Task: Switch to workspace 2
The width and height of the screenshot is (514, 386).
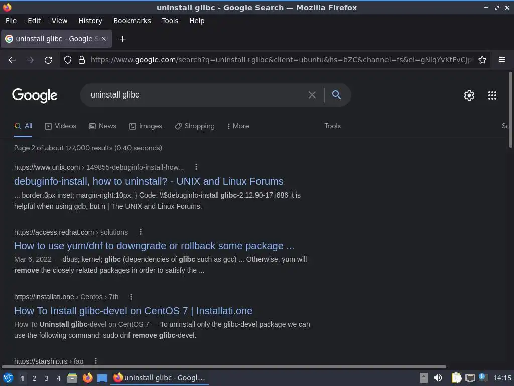Action: [x=35, y=378]
